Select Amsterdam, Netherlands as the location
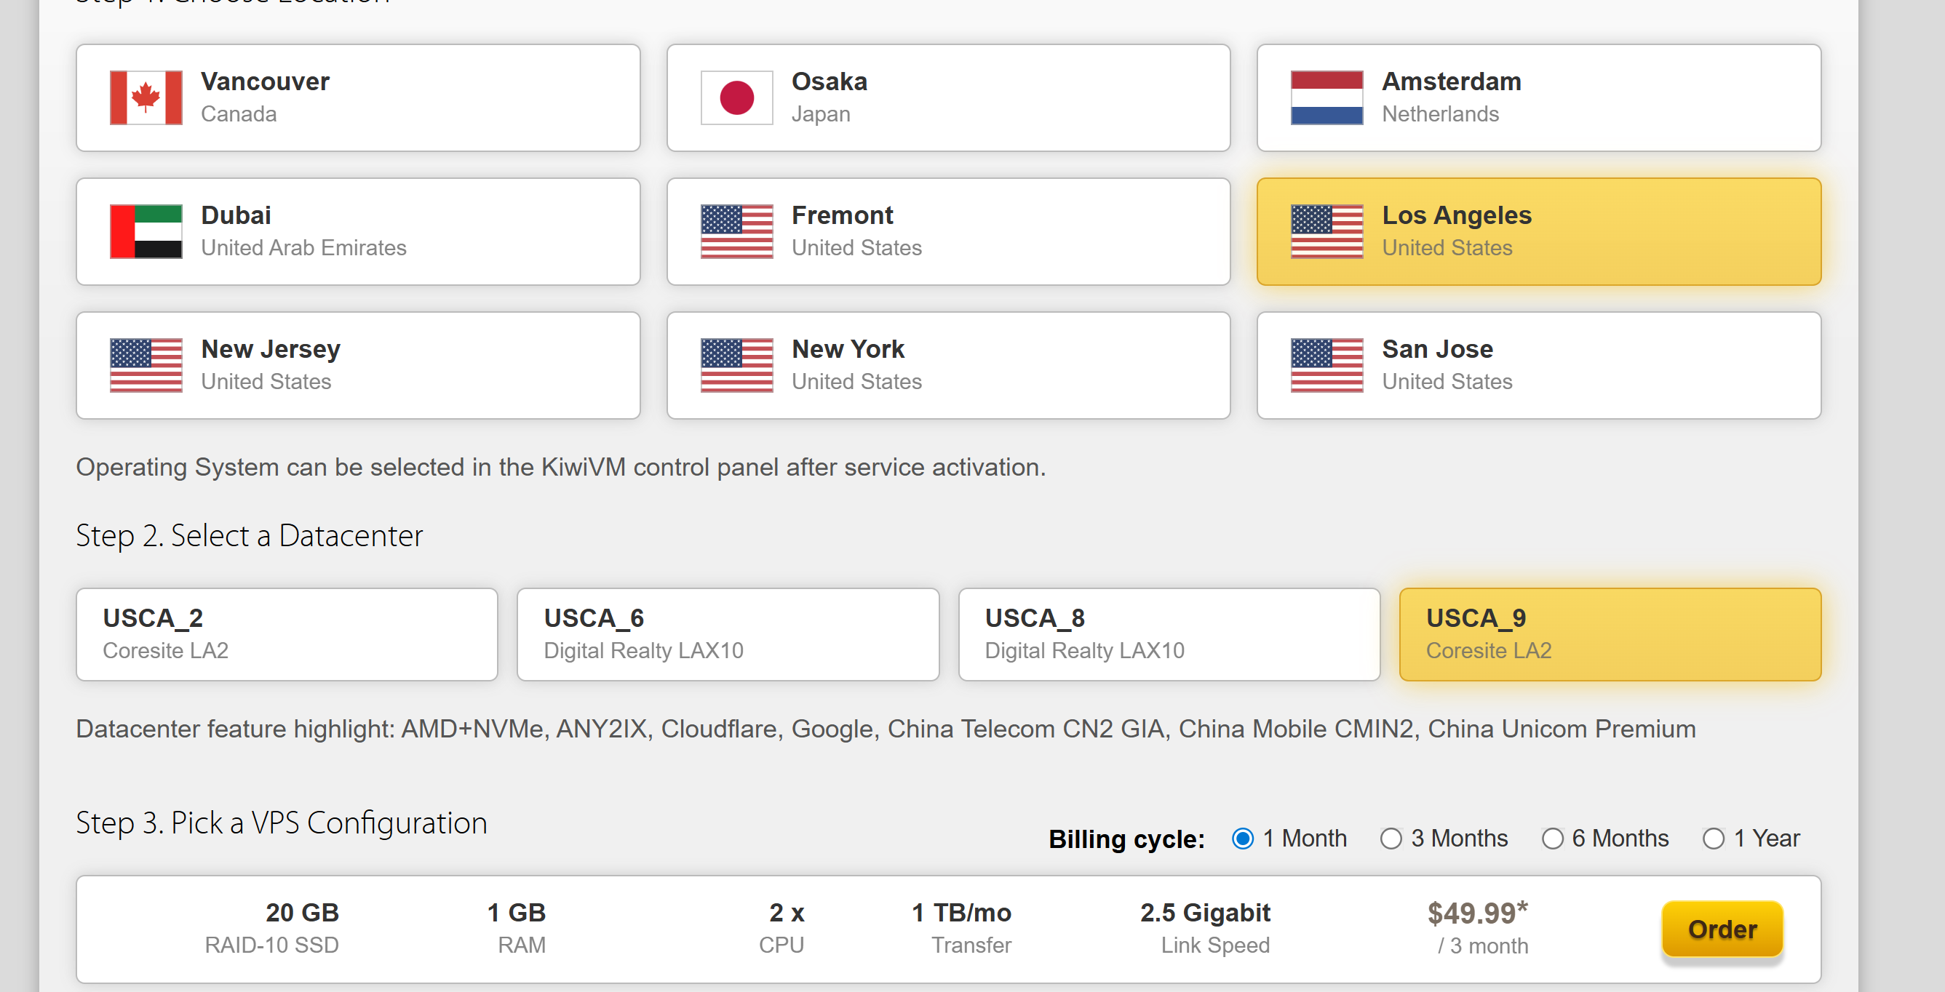The width and height of the screenshot is (1945, 992). (x=1539, y=97)
